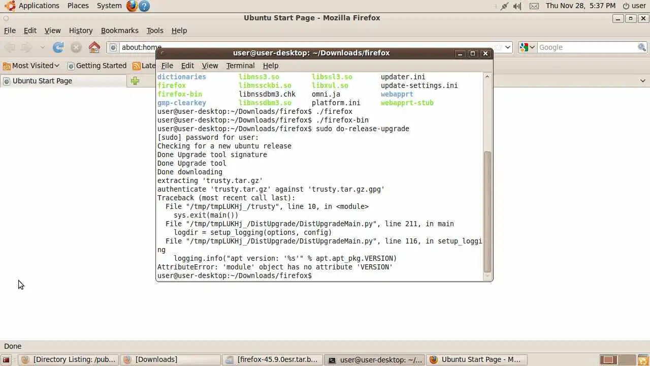
Task: Click 'firefox-bin' in terminal listing
Action: point(180,94)
